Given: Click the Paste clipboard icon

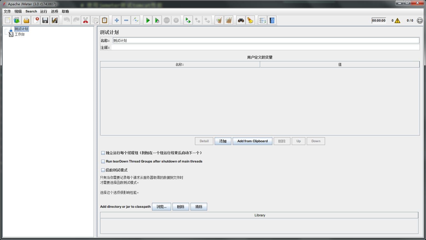Looking at the screenshot, I should (104, 20).
